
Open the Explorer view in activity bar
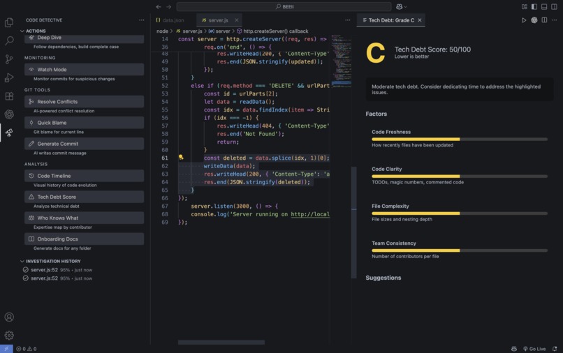pos(9,22)
